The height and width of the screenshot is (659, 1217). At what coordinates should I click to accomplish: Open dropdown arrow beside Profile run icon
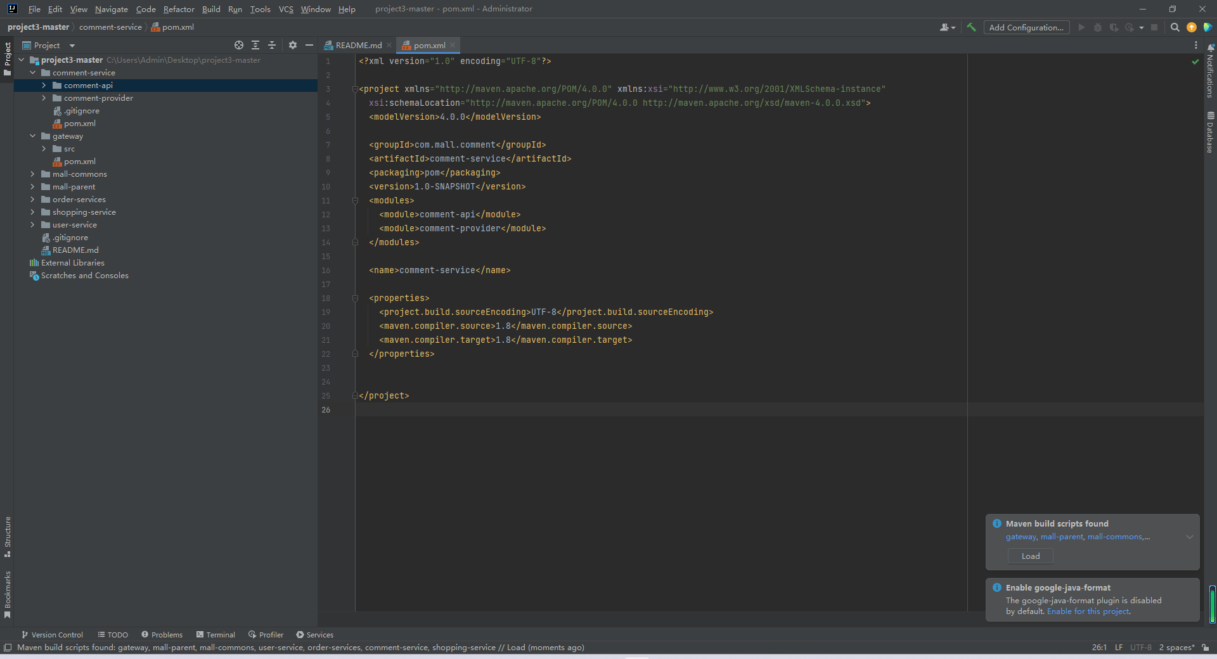tap(1141, 27)
